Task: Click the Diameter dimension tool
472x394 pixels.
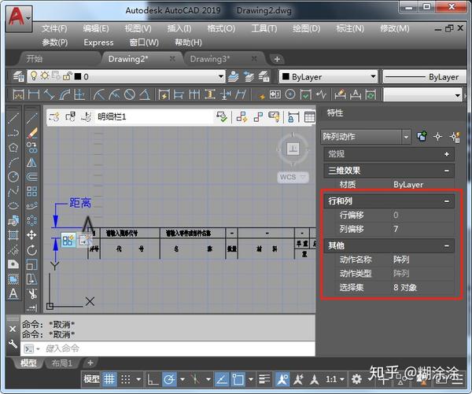Action: (130, 95)
